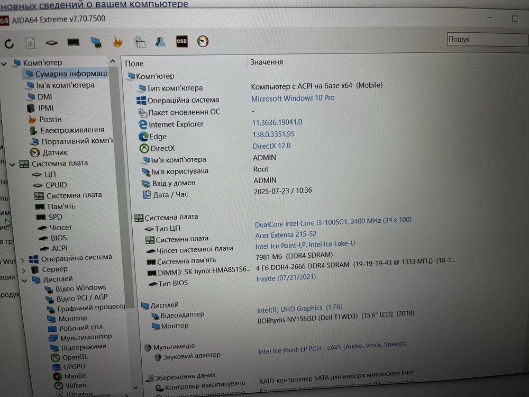Open GPGPU tree item
The height and width of the screenshot is (397, 529).
pos(69,366)
